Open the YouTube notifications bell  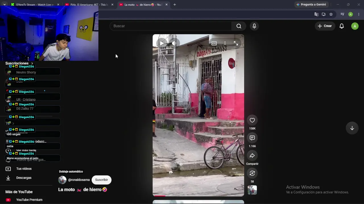(x=342, y=26)
